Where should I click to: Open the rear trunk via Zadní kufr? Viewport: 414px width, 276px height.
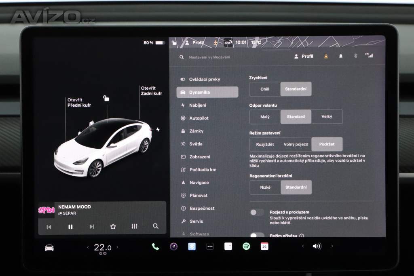[x=151, y=91]
